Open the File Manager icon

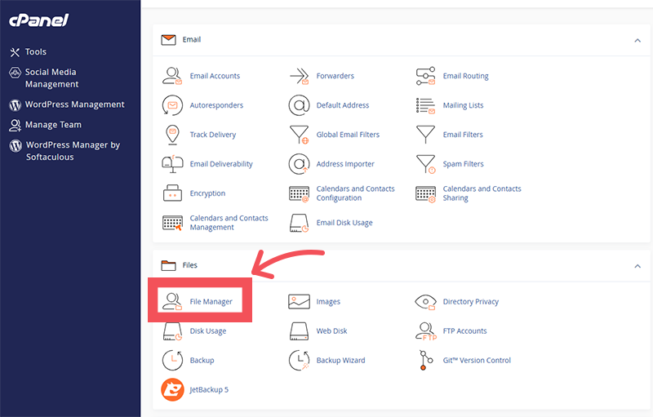[172, 301]
